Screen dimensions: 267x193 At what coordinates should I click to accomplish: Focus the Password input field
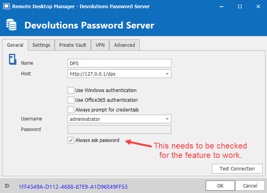tap(119, 129)
